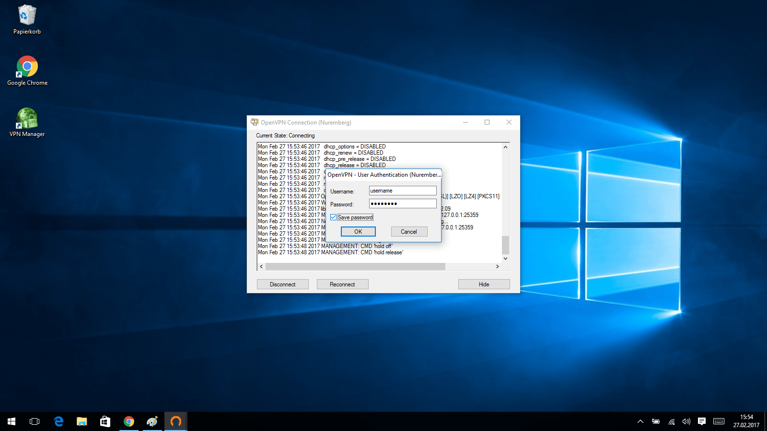Image resolution: width=767 pixels, height=431 pixels.
Task: Click log line 'dhcp_pre_release = DISABLED'
Action: click(360, 159)
